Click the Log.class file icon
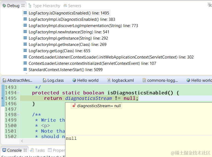The width and height of the screenshot is (212, 157). coord(44,80)
